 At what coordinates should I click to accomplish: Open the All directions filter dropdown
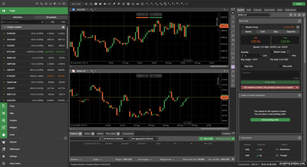coord(116,139)
